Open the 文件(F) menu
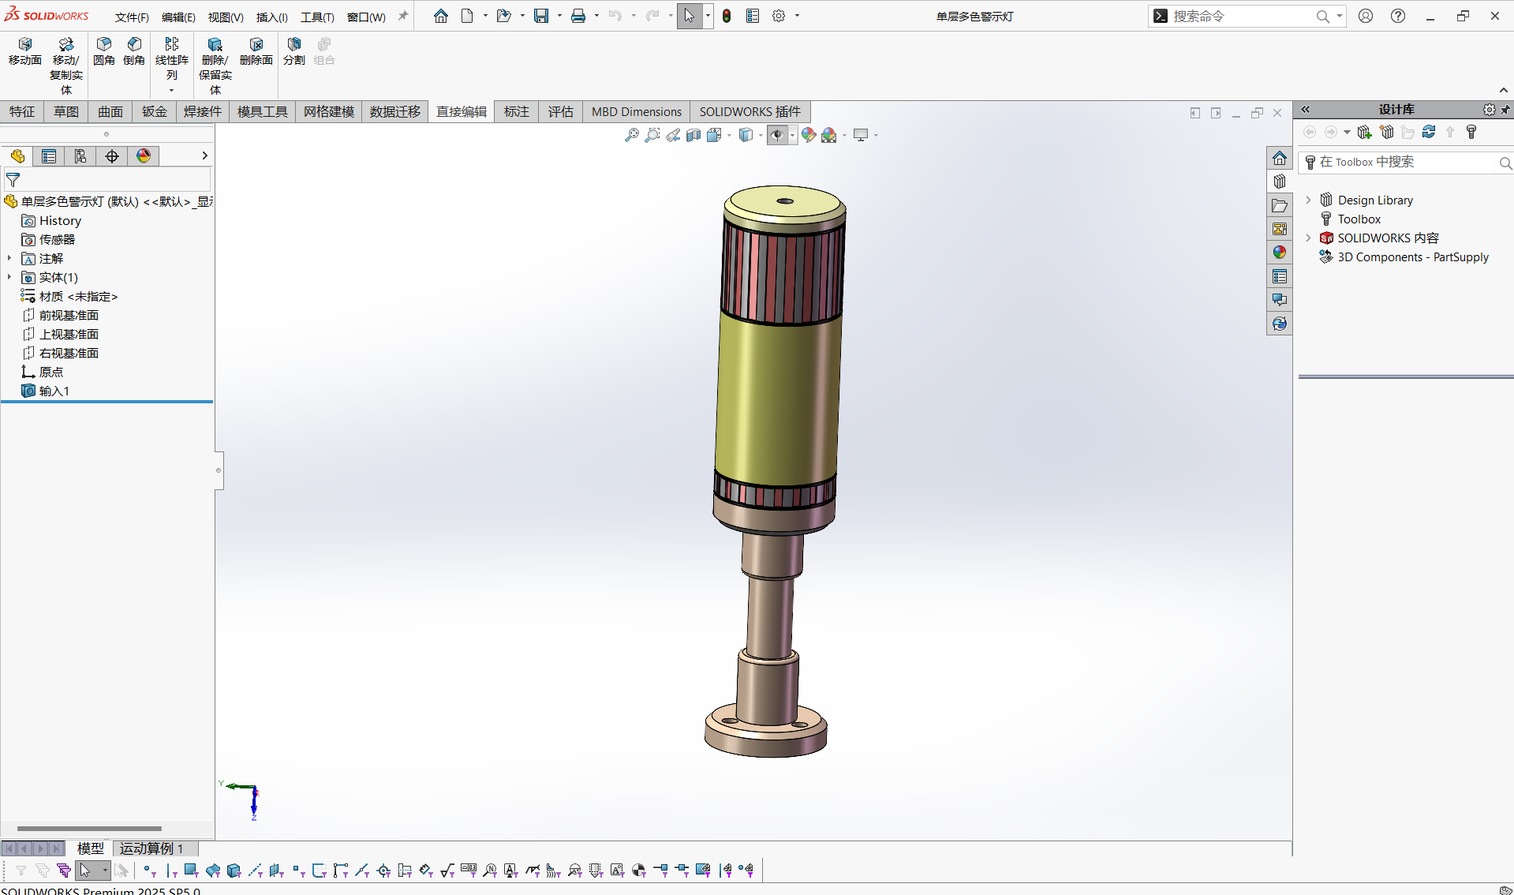This screenshot has width=1514, height=895. [x=132, y=17]
